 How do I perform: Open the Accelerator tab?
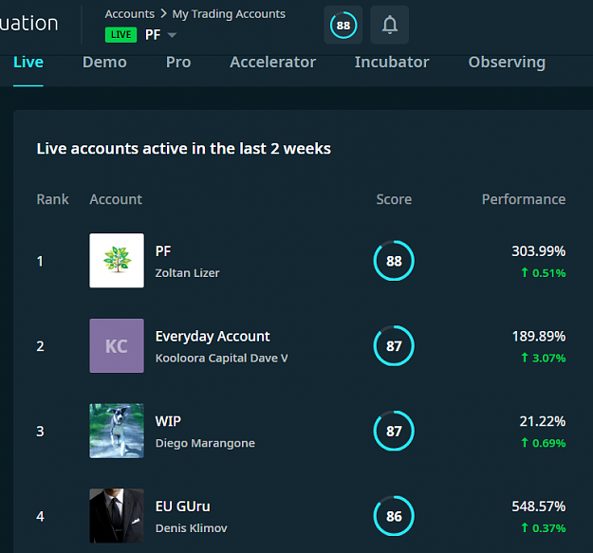(x=272, y=62)
